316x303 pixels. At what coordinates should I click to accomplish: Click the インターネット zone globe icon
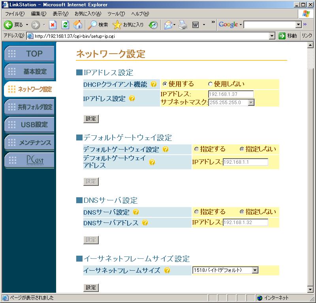click(x=260, y=297)
